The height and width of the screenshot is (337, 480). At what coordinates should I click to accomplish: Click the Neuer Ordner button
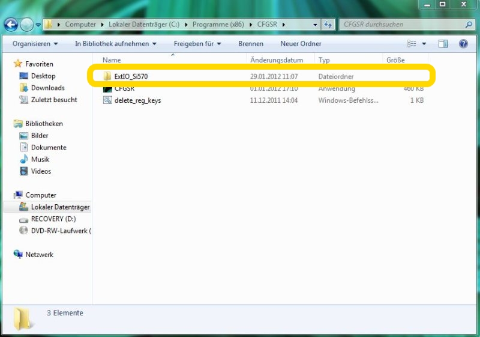tap(301, 44)
